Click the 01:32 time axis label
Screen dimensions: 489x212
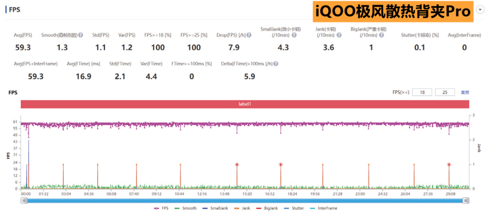coord(43,193)
